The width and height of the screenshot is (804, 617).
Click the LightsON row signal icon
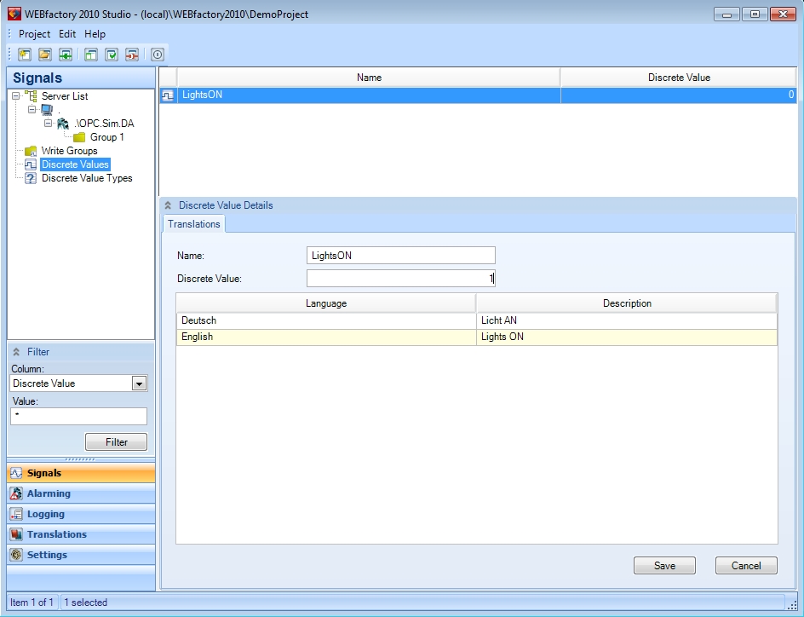click(x=169, y=95)
